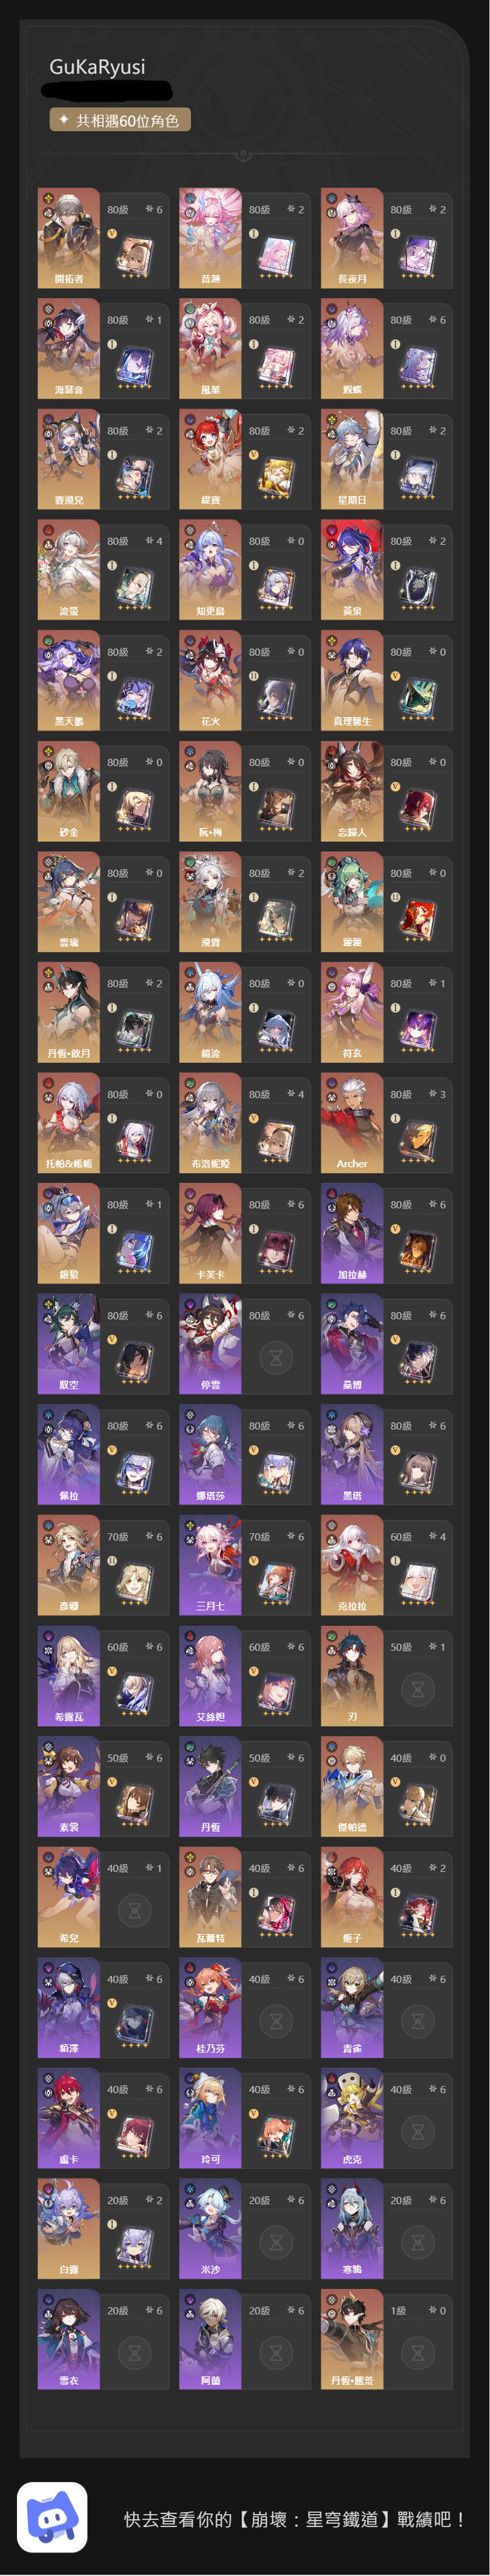
Task: Open the 開拓者 character portrait
Action: [x=69, y=238]
